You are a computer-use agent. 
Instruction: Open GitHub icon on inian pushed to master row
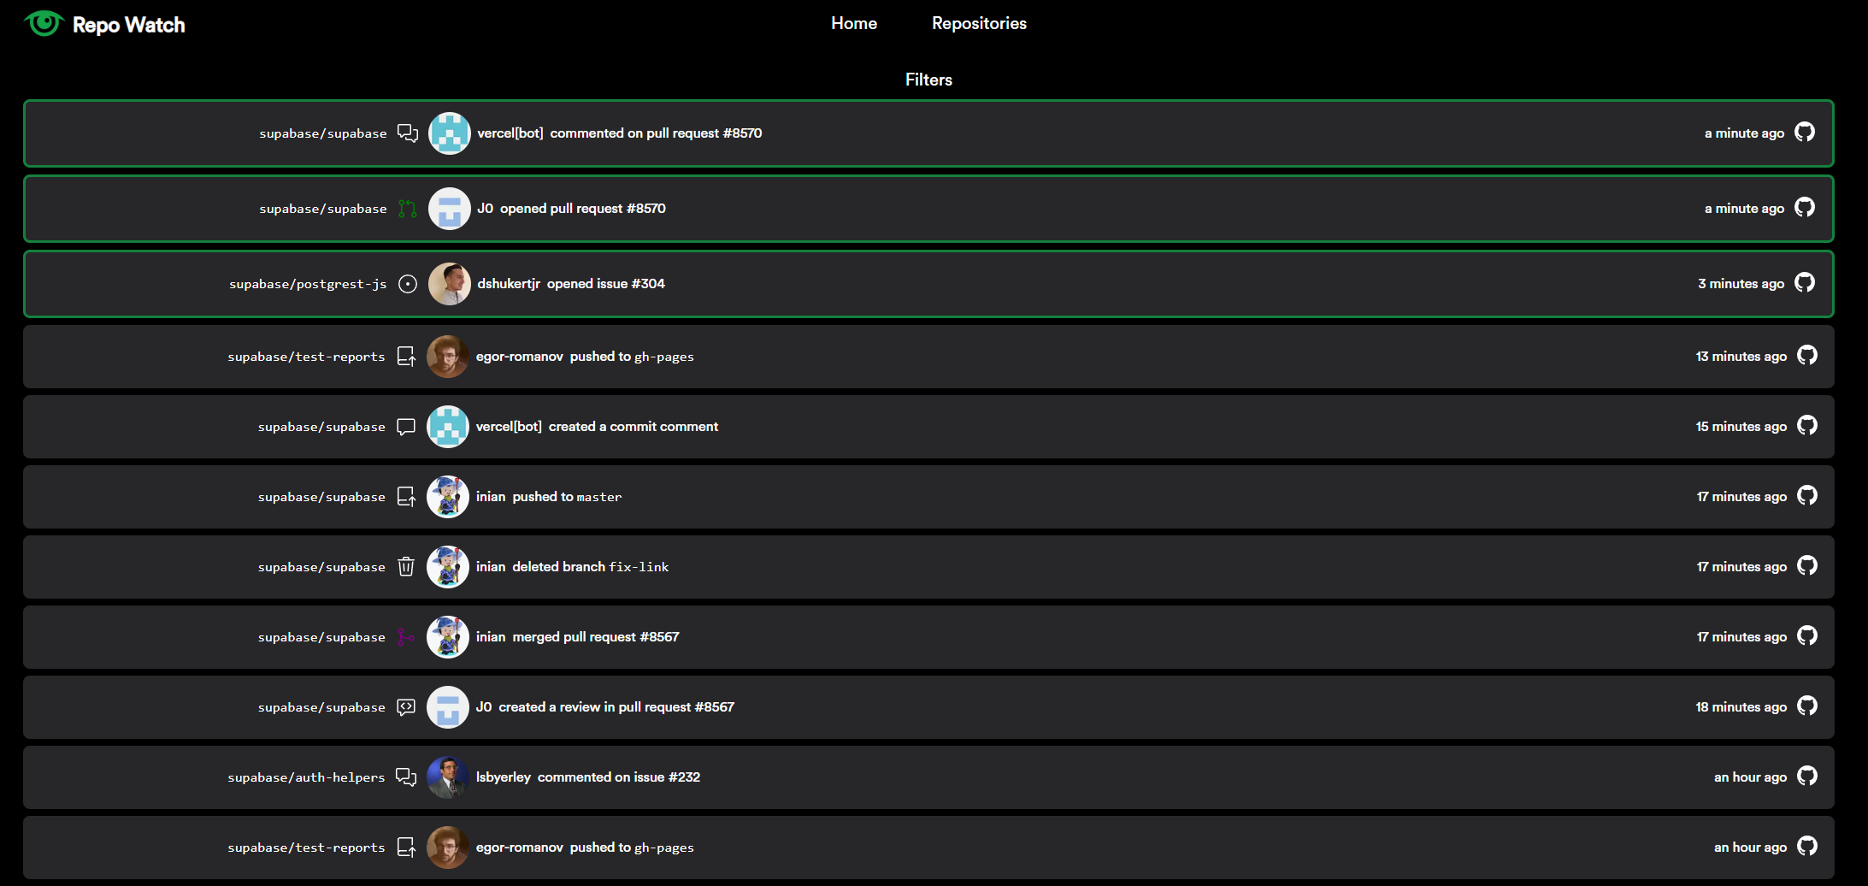click(1807, 496)
